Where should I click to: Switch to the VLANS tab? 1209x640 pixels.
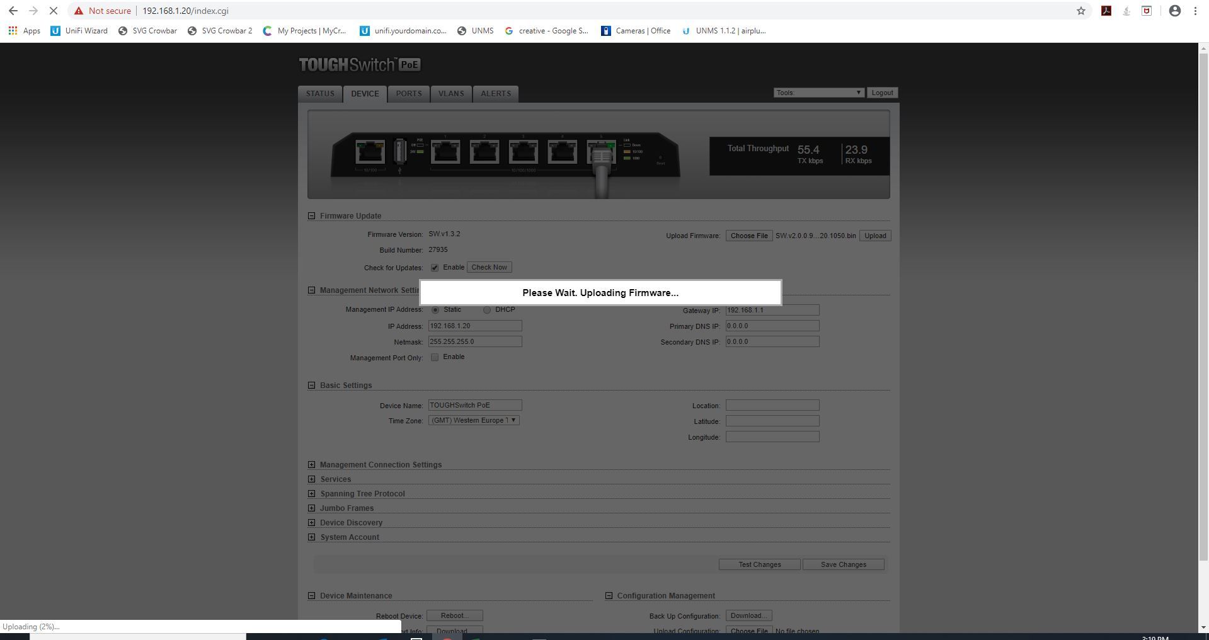pyautogui.click(x=451, y=93)
